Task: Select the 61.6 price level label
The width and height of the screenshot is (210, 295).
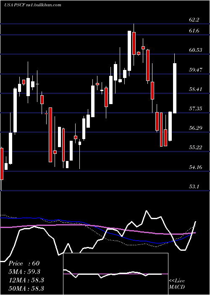Action: tap(194, 30)
